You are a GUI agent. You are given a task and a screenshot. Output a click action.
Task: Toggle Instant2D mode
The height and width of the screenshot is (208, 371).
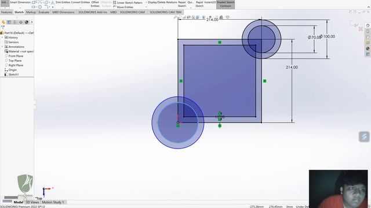pos(210,2)
